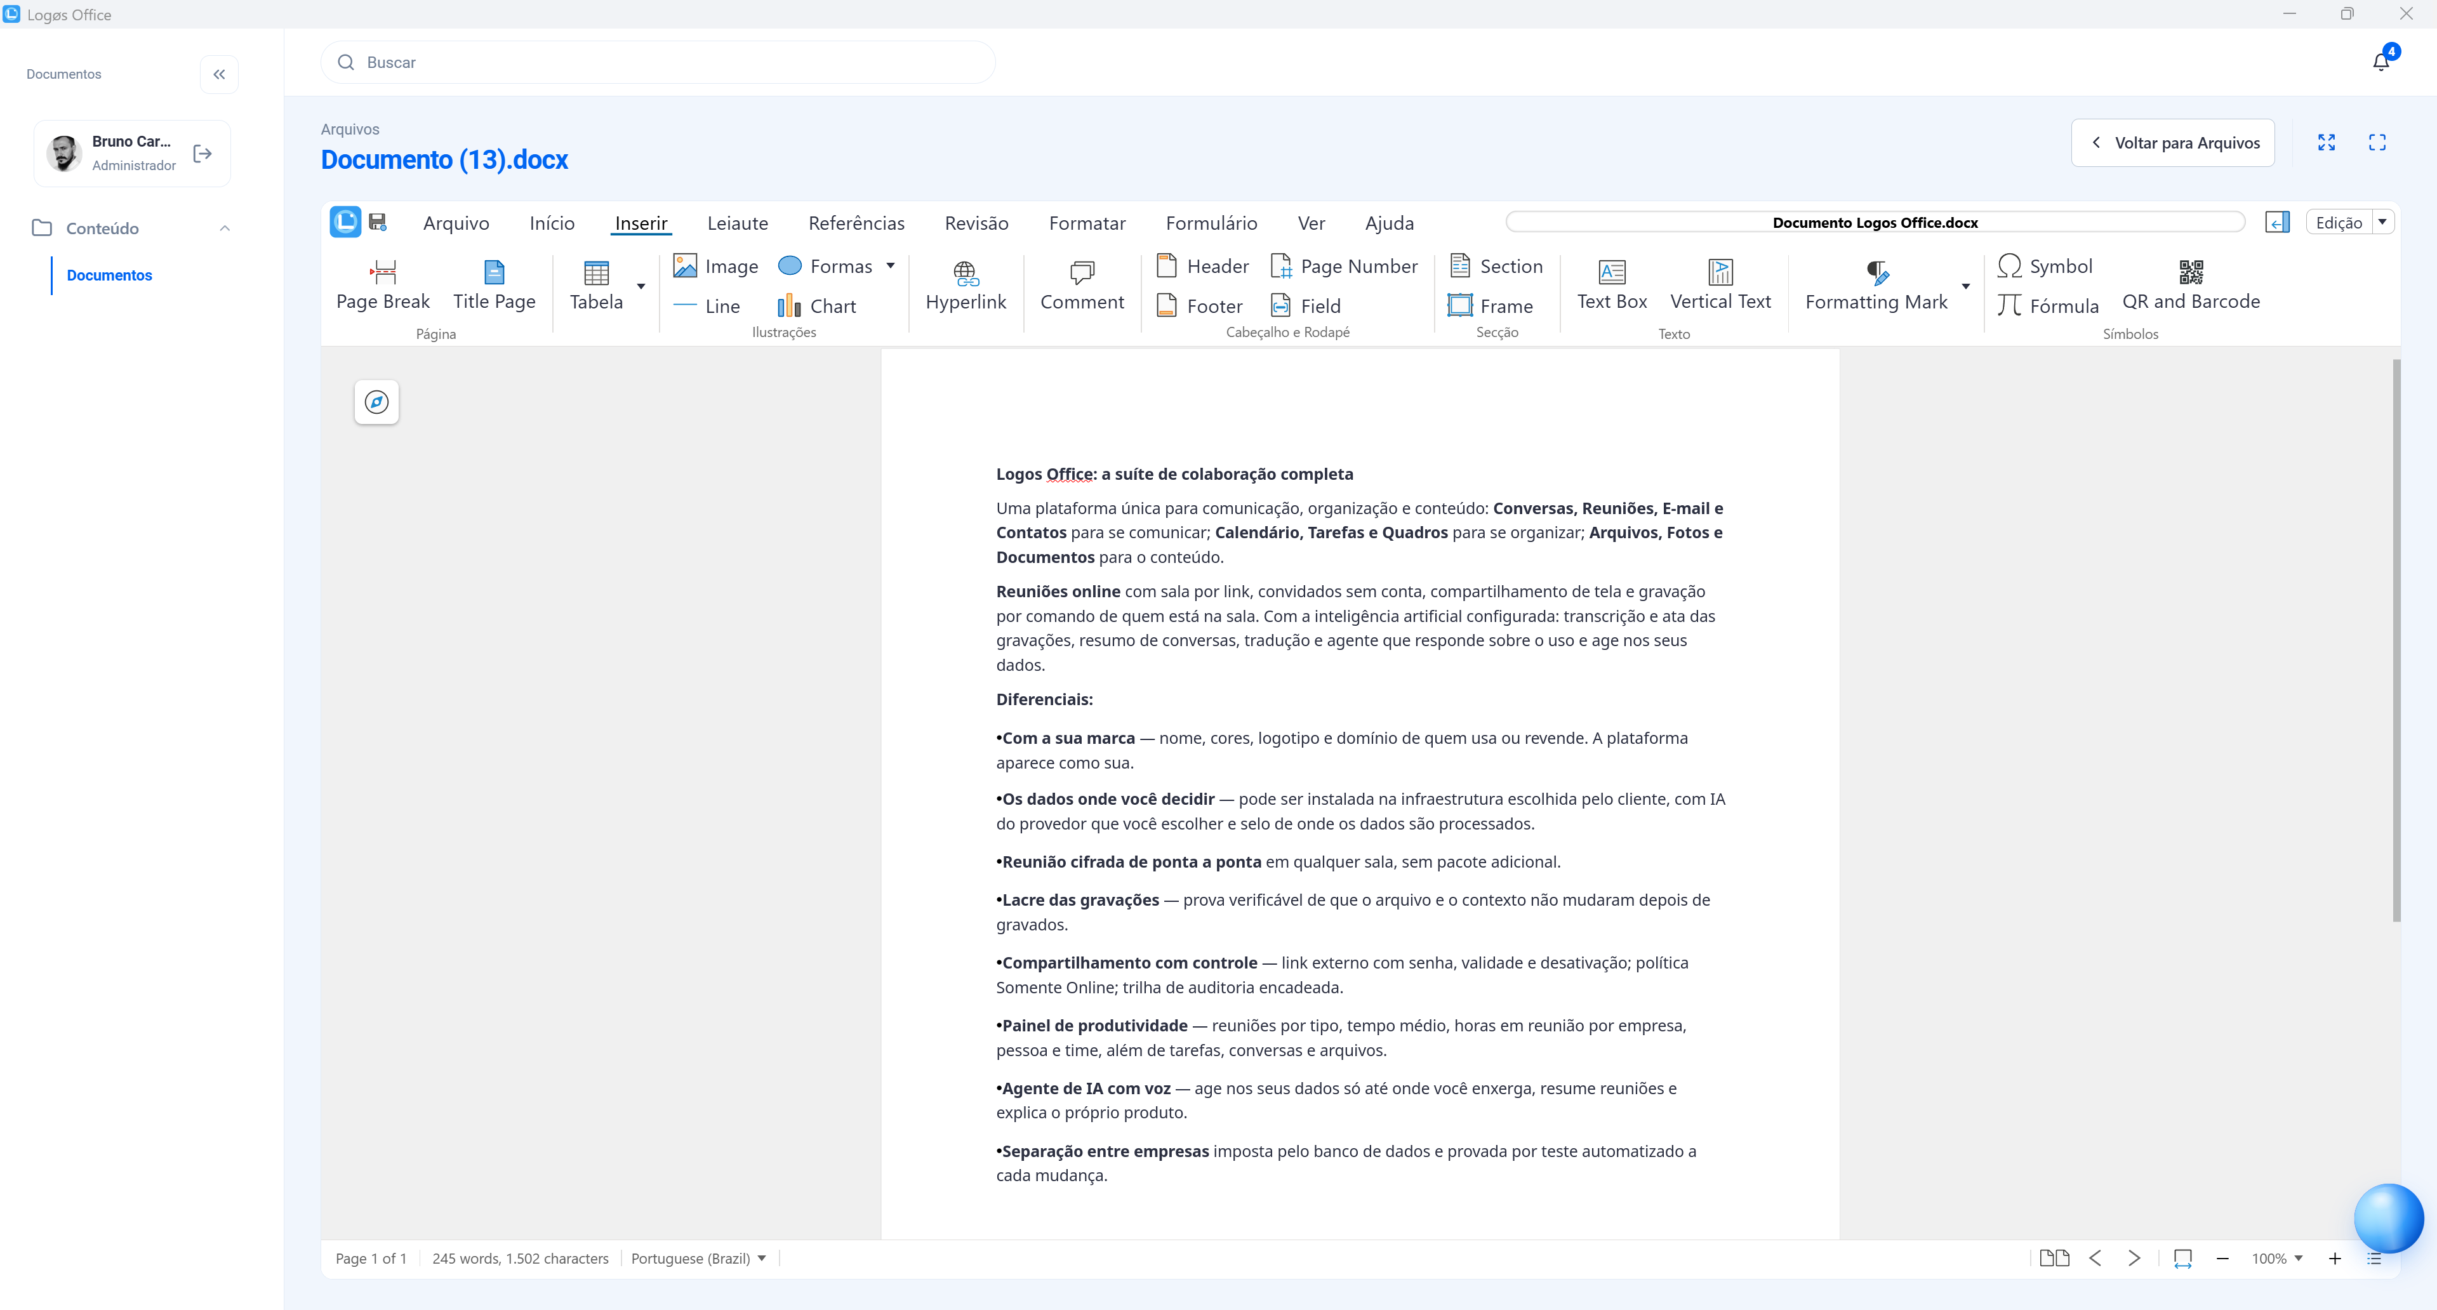
Task: Insert a Title Page
Action: [494, 285]
